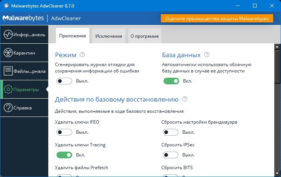Click the scrollbar up arrow

[x=277, y=47]
